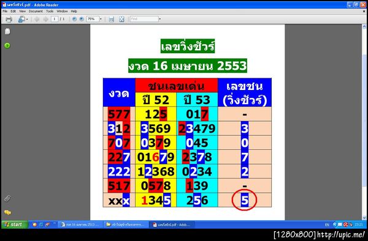Viewport: 368px width, 241px height.
Task: Go to next page with the down arrow
Action: click(x=45, y=19)
